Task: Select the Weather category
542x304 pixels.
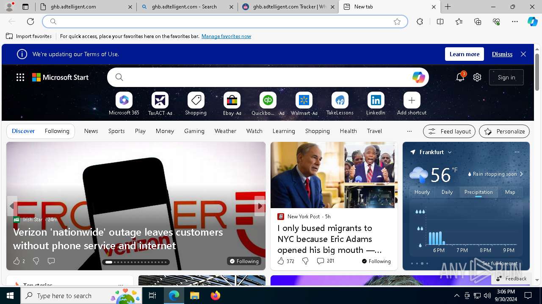Action: tap(225, 131)
